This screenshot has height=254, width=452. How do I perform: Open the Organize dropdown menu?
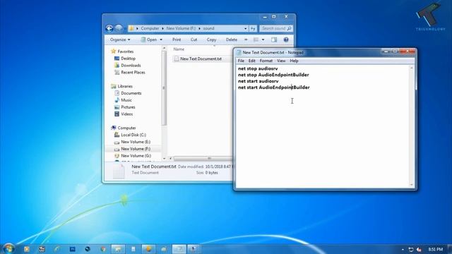point(120,40)
